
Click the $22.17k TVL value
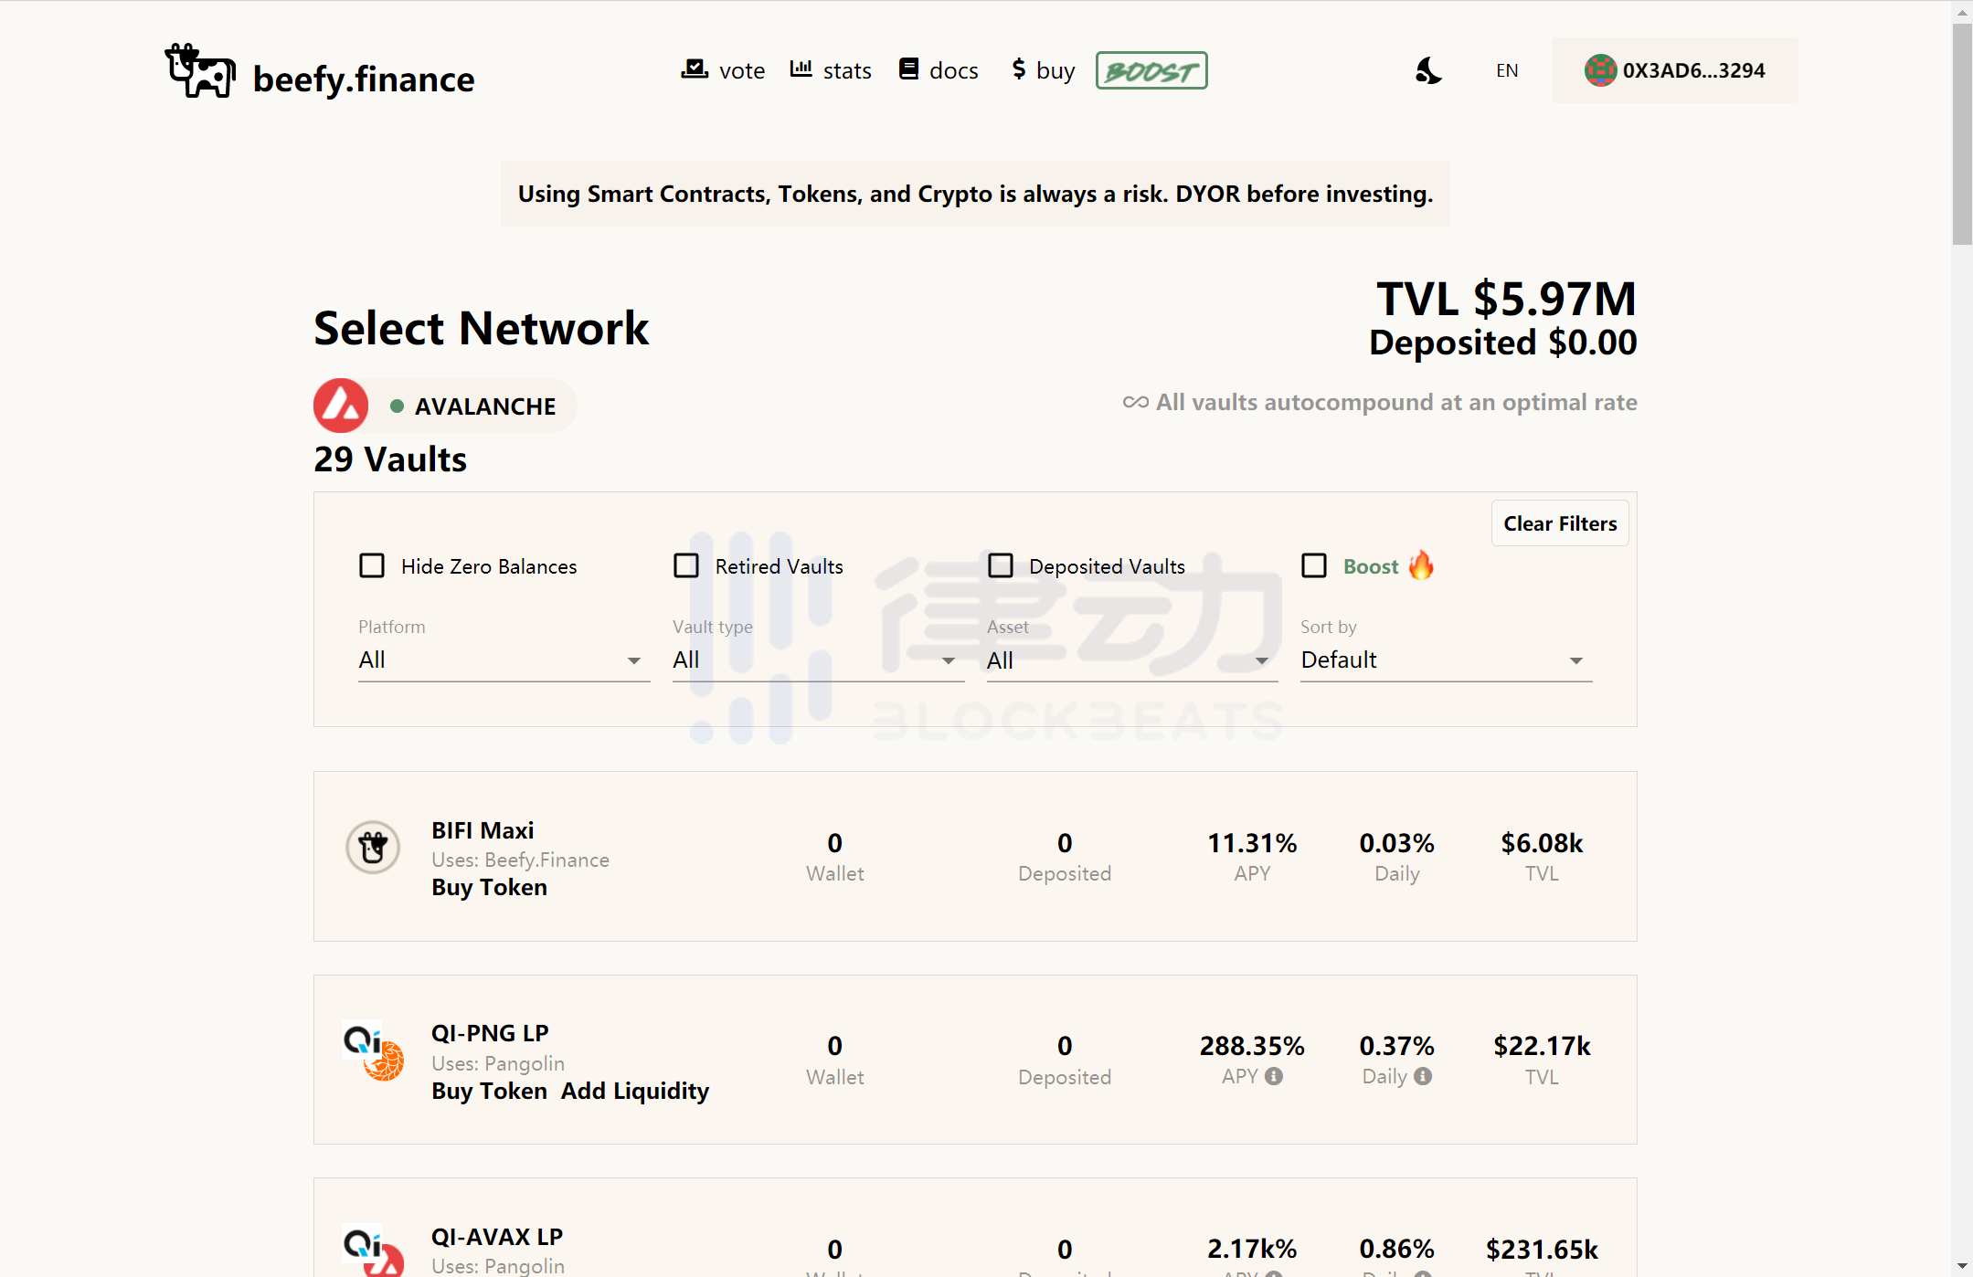click(x=1542, y=1046)
